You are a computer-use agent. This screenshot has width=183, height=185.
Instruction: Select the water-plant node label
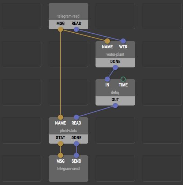pyautogui.click(x=115, y=54)
